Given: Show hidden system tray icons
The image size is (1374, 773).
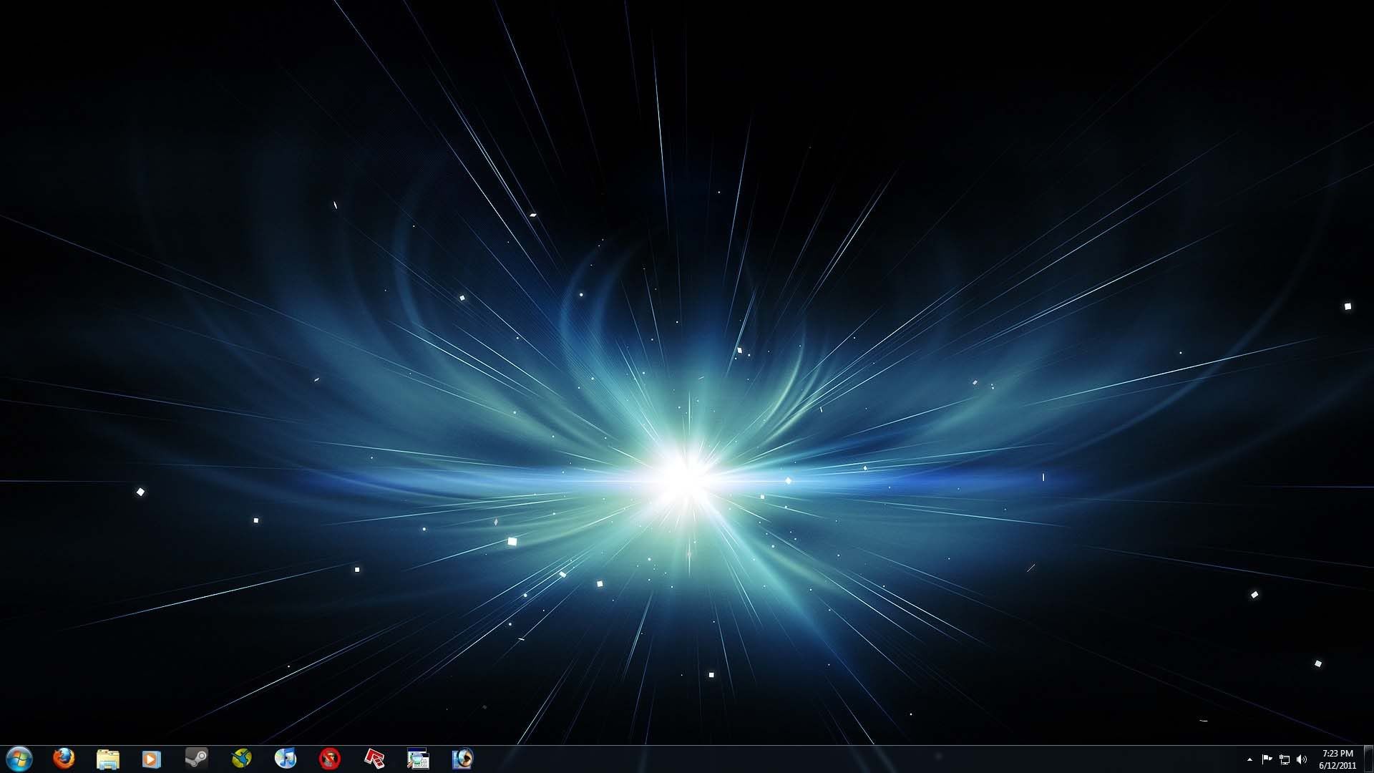Looking at the screenshot, I should pos(1249,759).
